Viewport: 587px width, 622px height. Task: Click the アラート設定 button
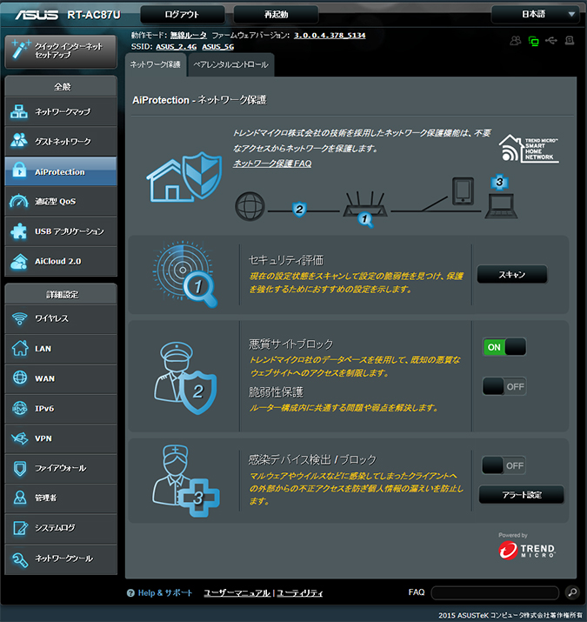click(522, 495)
